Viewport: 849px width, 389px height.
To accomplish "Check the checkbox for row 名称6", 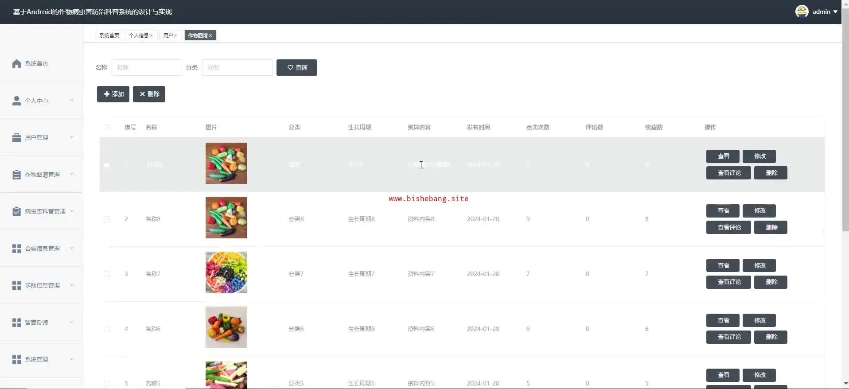I will [107, 329].
